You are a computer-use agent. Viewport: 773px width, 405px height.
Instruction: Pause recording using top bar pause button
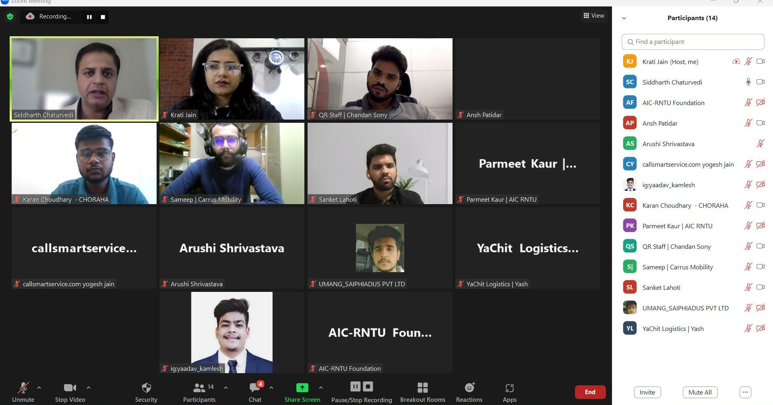pos(89,17)
